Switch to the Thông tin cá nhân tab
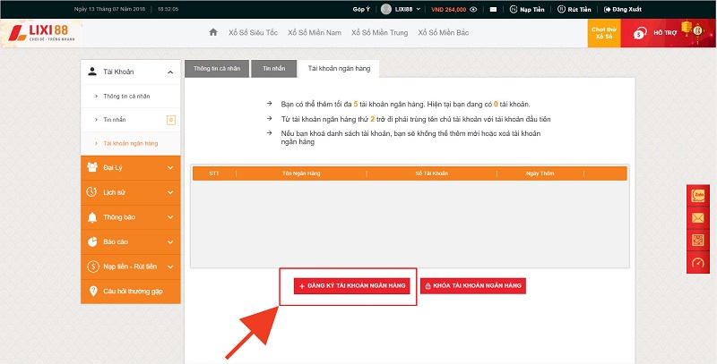Image resolution: width=717 pixels, height=364 pixels. (213, 68)
